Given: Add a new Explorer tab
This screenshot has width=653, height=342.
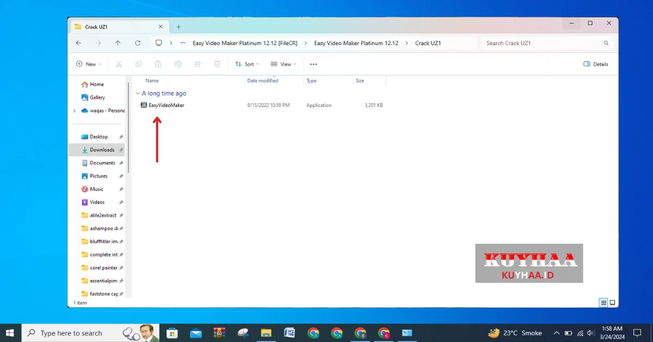Looking at the screenshot, I should tap(178, 27).
